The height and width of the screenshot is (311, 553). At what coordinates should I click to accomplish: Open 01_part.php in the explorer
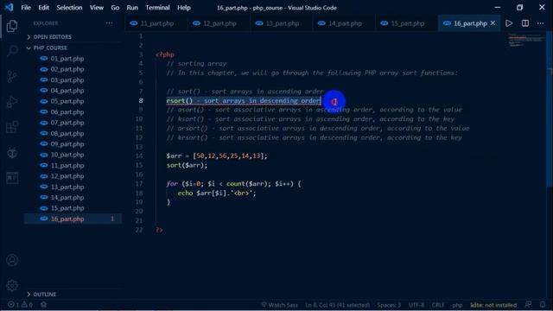tap(67, 59)
